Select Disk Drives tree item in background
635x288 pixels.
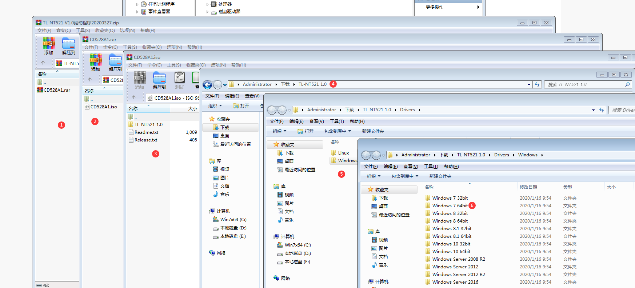pos(225,12)
